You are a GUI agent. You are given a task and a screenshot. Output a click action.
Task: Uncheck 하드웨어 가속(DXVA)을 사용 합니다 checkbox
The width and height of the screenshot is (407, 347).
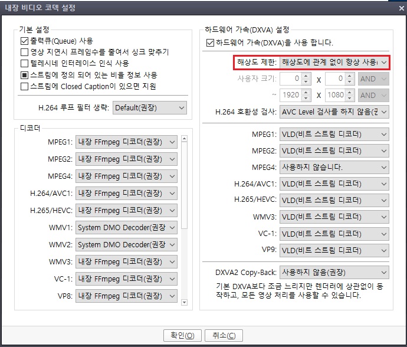tap(210, 42)
